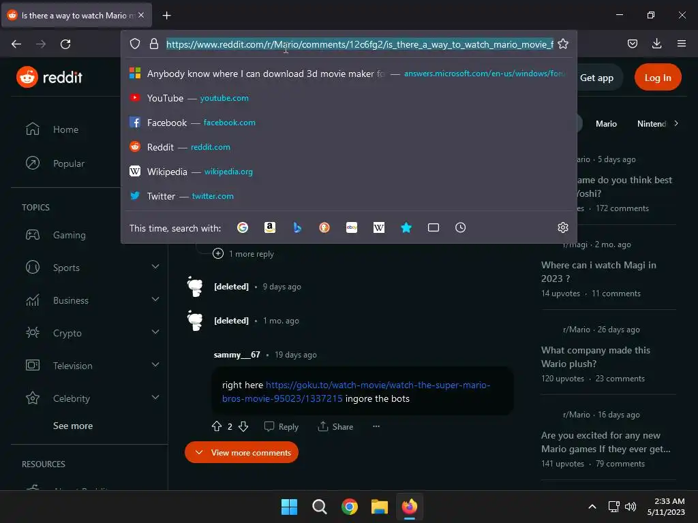Open 'Are you excited for any new Mario games' post
Screen dimensions: 698x523
pos(605,442)
